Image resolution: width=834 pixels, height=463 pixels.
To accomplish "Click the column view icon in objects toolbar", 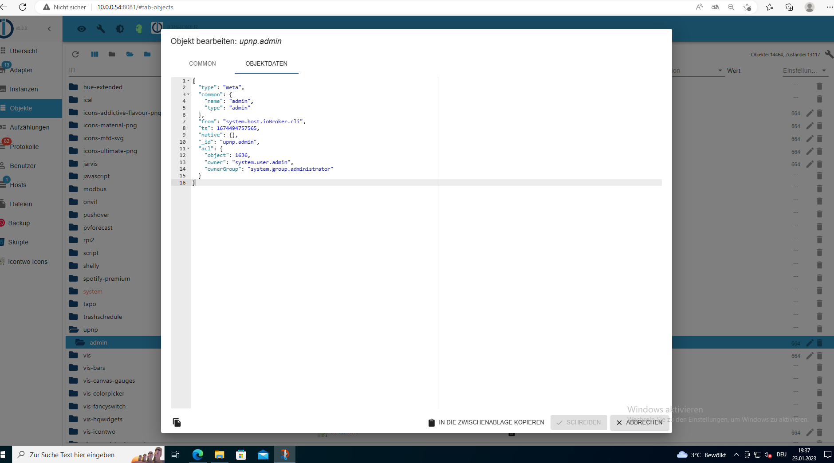I will pos(94,54).
